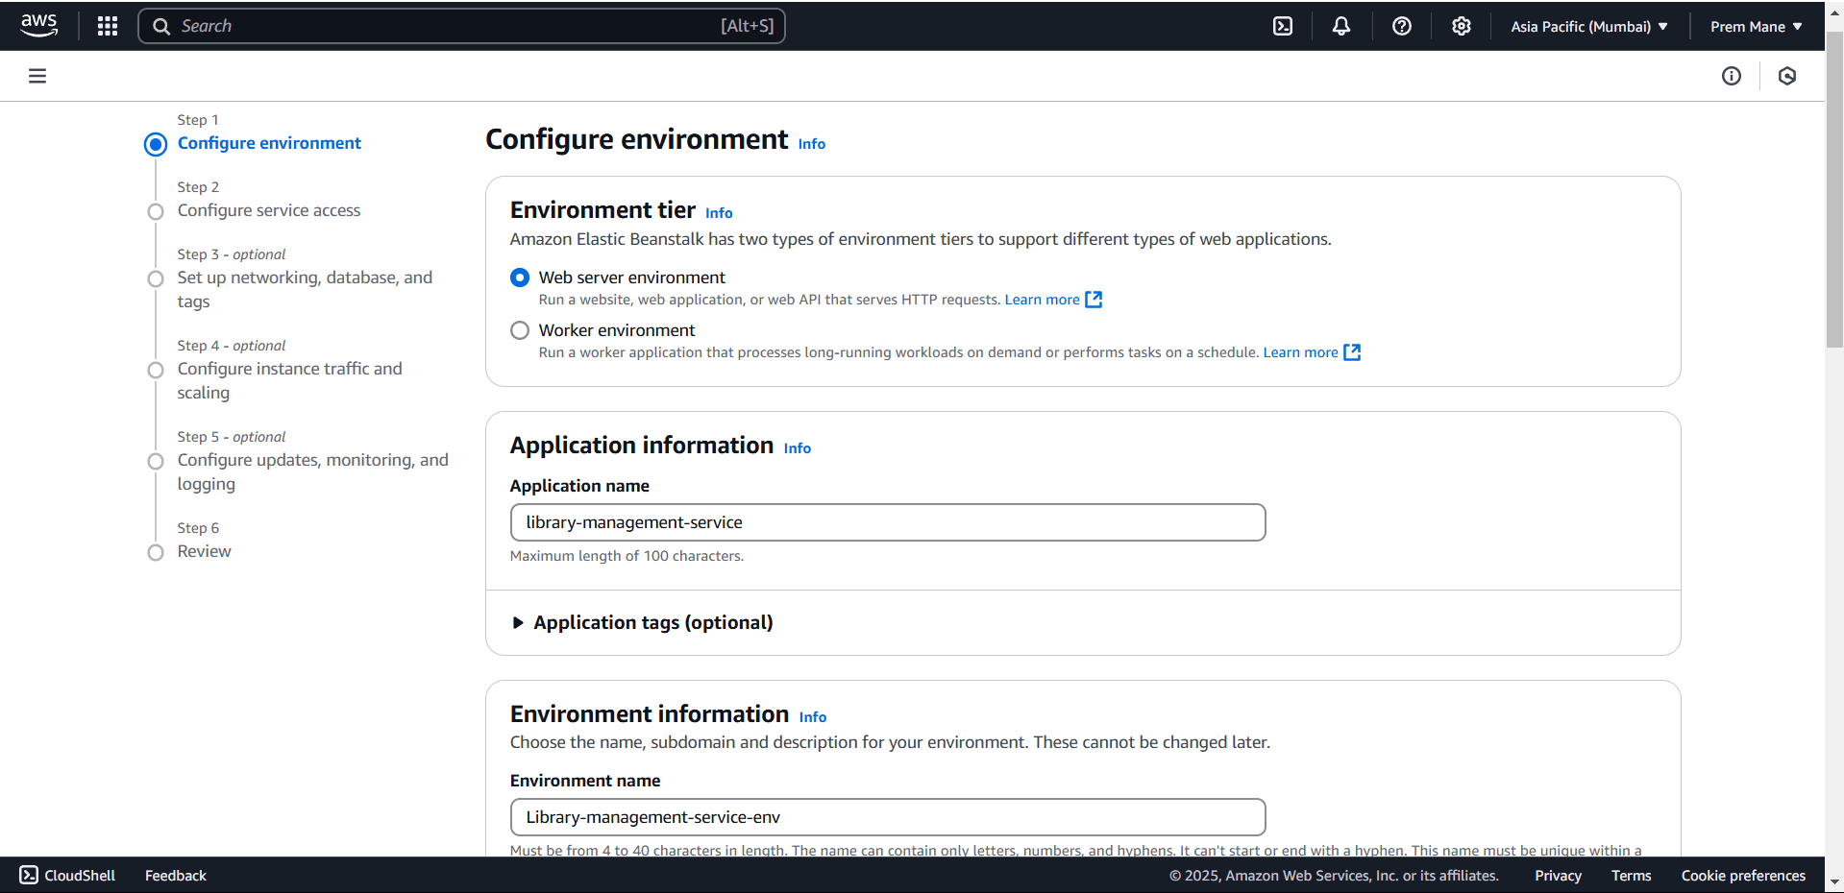Focus the AWS Search box
Image resolution: width=1844 pixels, height=893 pixels.
[x=462, y=26]
